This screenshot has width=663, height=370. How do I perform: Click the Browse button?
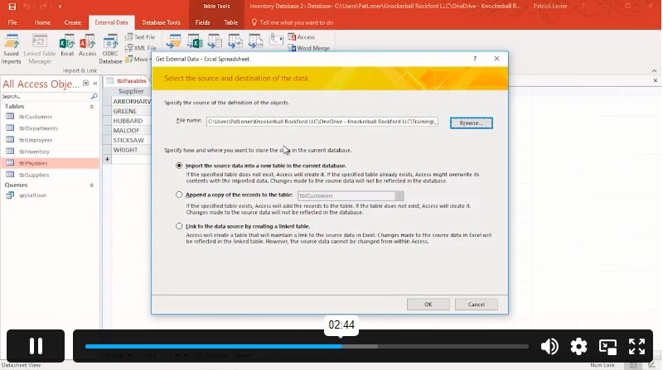click(471, 123)
